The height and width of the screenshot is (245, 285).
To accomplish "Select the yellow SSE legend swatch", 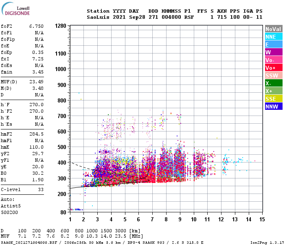I will pos(274,99).
